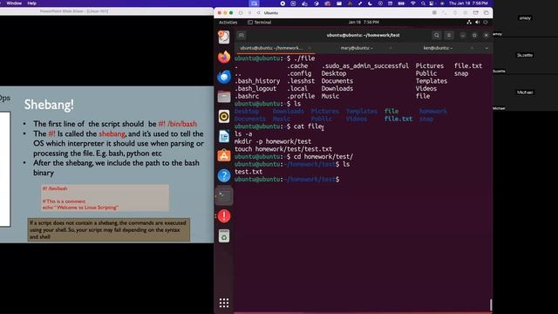Click the red 'shebang' word on slide
The width and height of the screenshot is (558, 314).
[x=112, y=133]
